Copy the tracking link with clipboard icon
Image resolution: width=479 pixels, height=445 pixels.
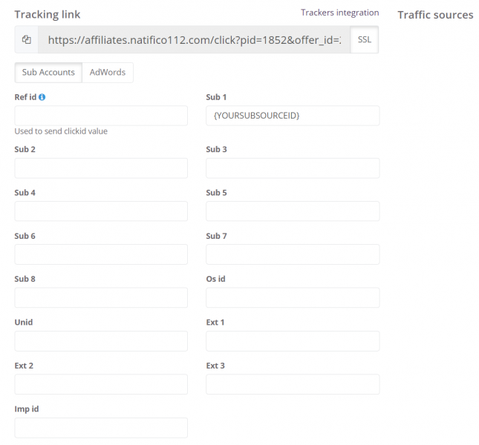click(27, 39)
